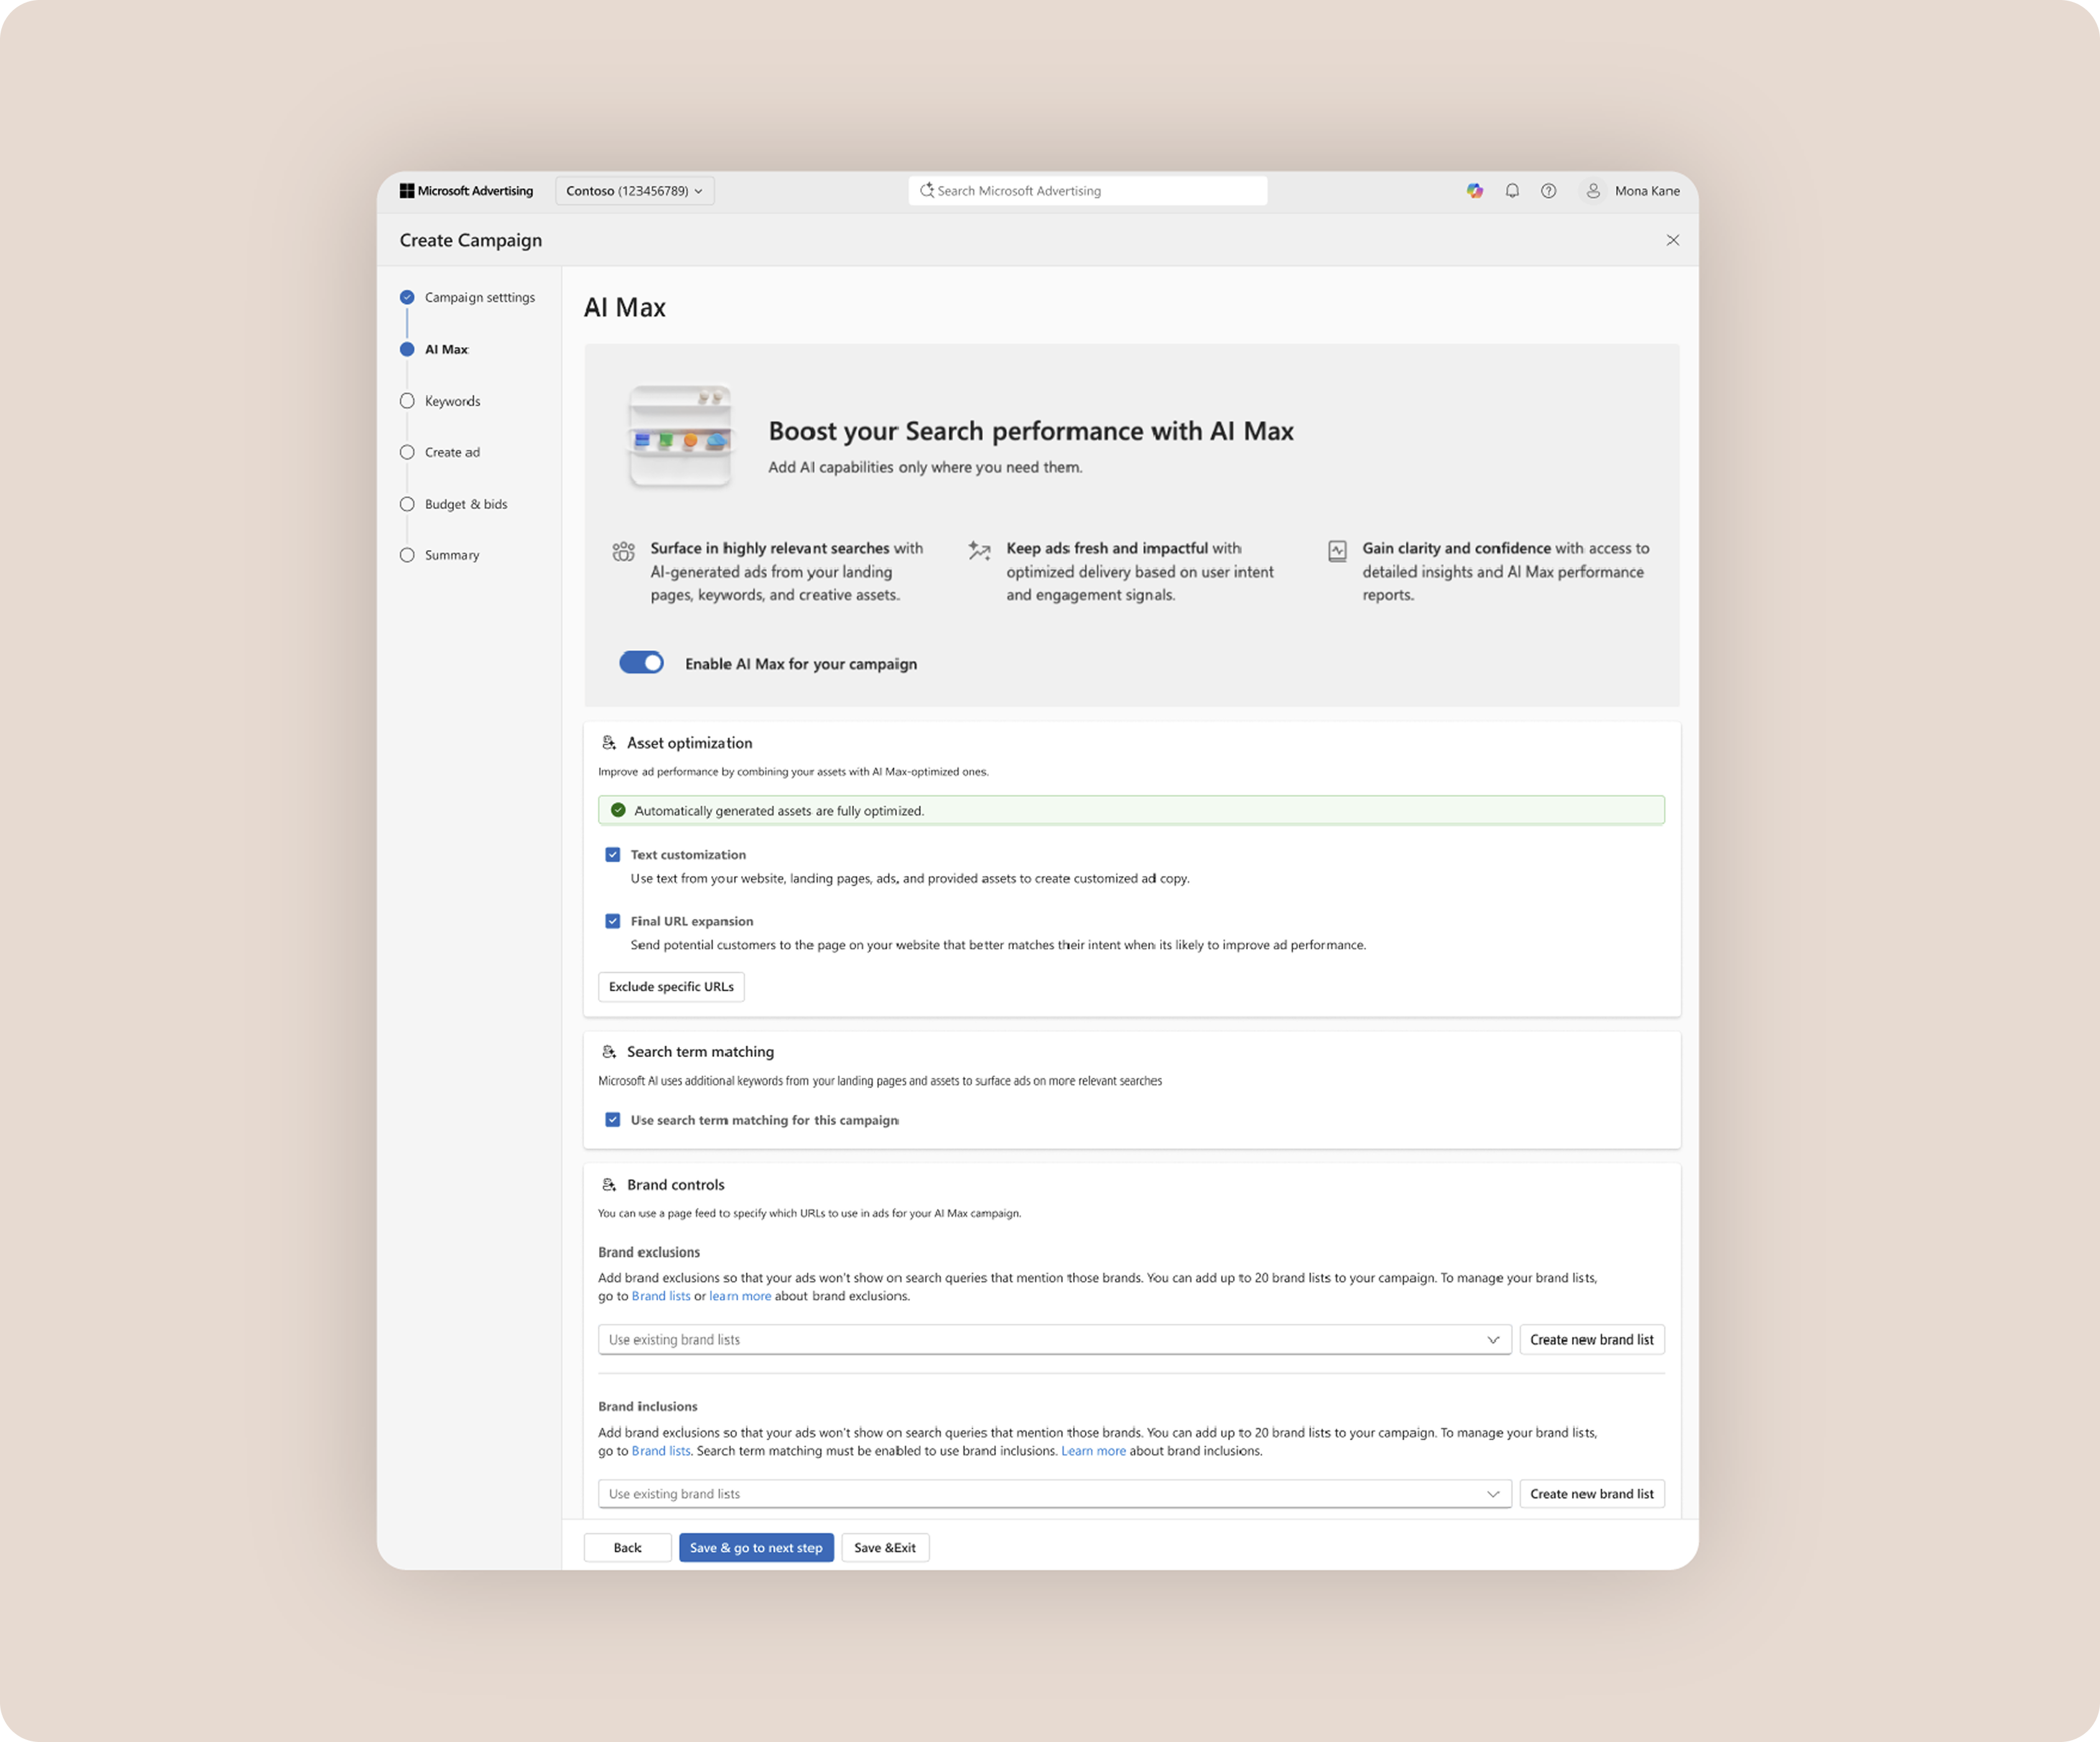Viewport: 2100px width, 1742px height.
Task: Open brand exclusions existing brand lists dropdown
Action: [1054, 1340]
